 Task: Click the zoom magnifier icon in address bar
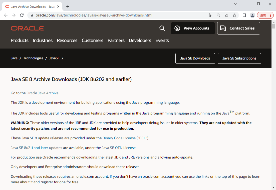point(218,15)
